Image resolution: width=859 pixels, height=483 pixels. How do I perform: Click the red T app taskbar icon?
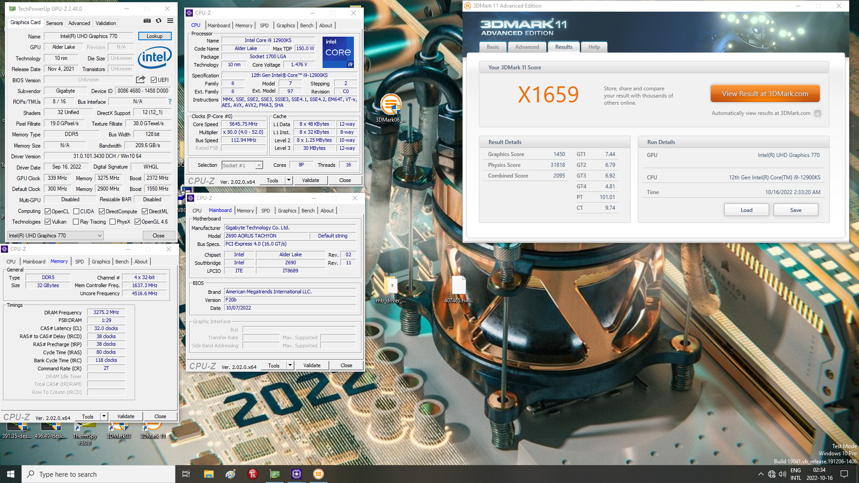tap(252, 474)
